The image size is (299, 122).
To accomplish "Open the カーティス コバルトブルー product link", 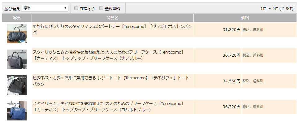I will (108, 107).
